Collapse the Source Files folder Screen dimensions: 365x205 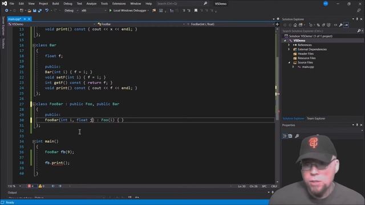click(x=289, y=63)
